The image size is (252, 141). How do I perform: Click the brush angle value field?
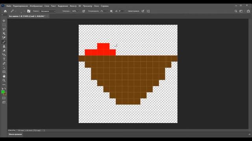(x=121, y=11)
